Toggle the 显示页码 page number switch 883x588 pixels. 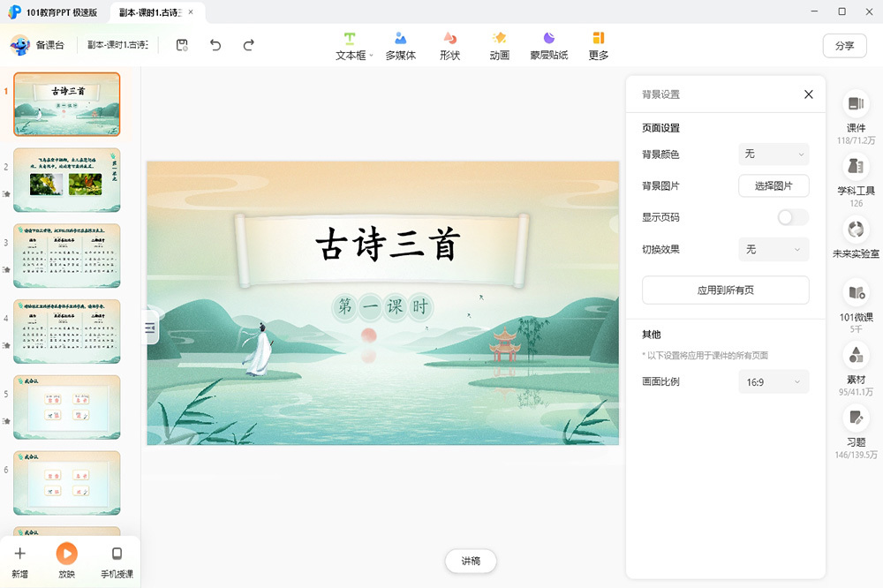[x=792, y=217]
